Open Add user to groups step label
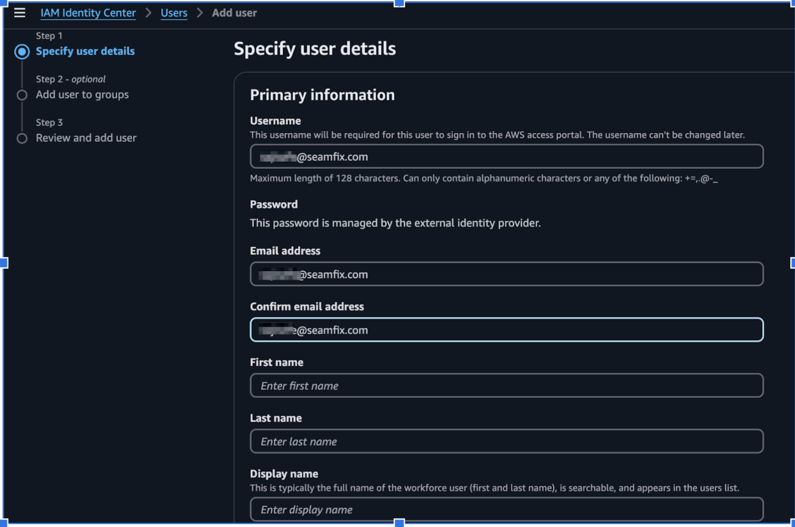Viewport: 795px width, 527px height. click(x=82, y=95)
